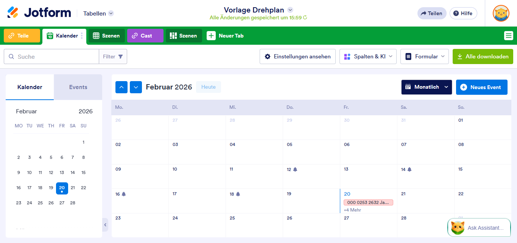Open the pink event on February 20
The height and width of the screenshot is (243, 517).
368,202
